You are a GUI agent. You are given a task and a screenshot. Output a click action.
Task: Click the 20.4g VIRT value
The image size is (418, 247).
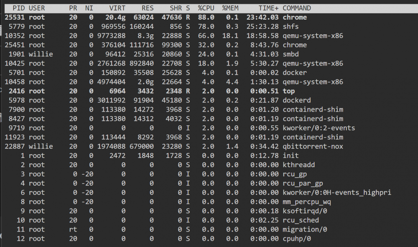pos(115,17)
